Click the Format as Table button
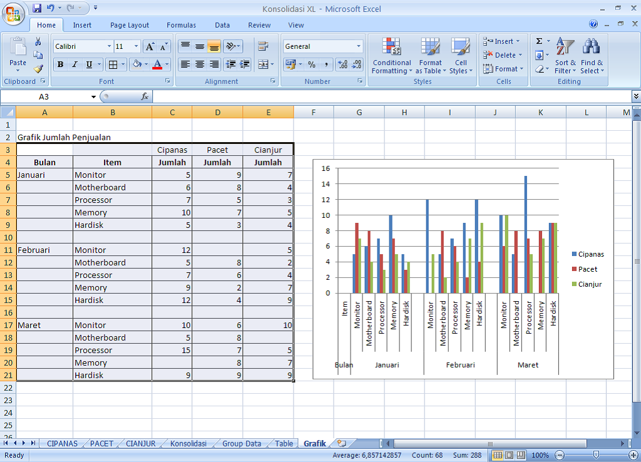This screenshot has height=462, width=641. tap(430, 56)
